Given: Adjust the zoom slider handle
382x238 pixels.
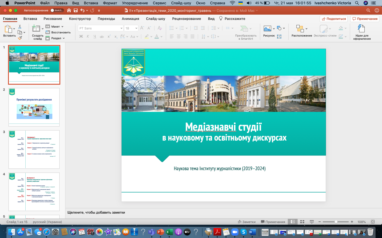Looking at the screenshot, I should (336, 222).
